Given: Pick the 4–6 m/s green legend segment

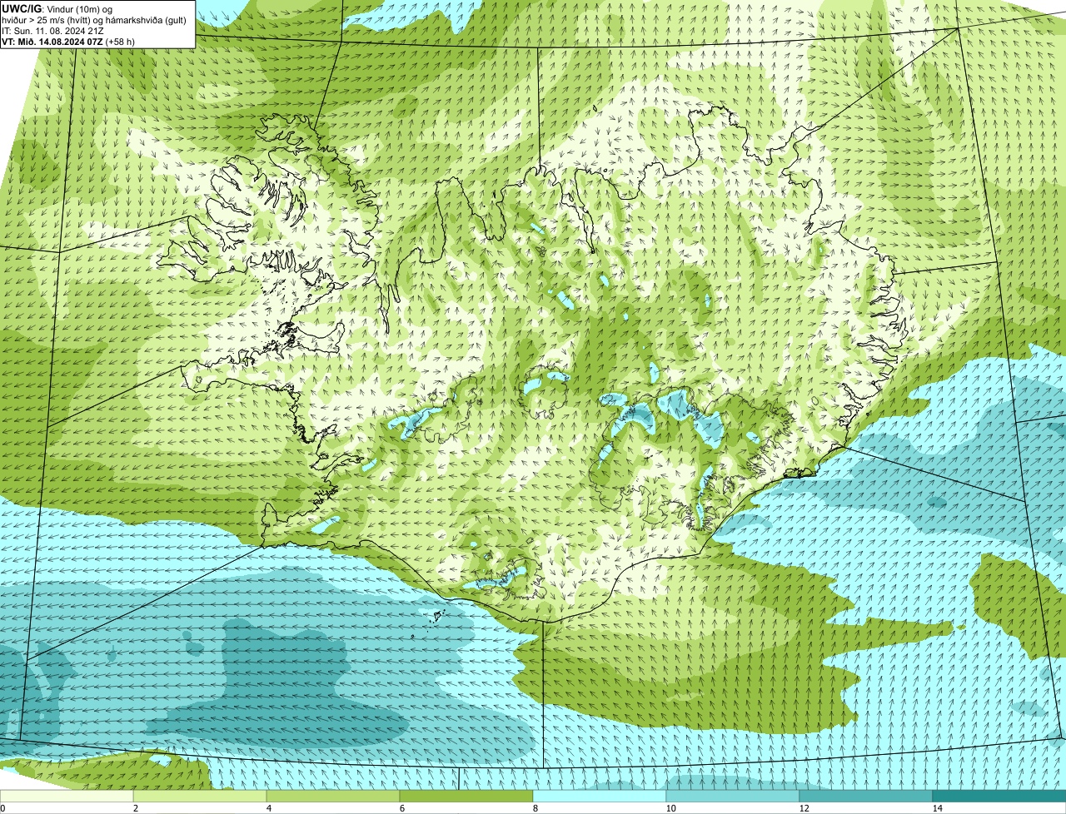Looking at the screenshot, I should tap(333, 796).
